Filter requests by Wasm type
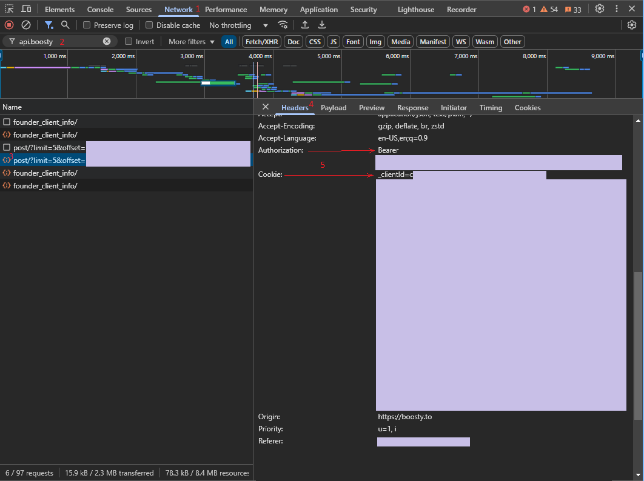Screen dimensions: 644x481 (485, 41)
